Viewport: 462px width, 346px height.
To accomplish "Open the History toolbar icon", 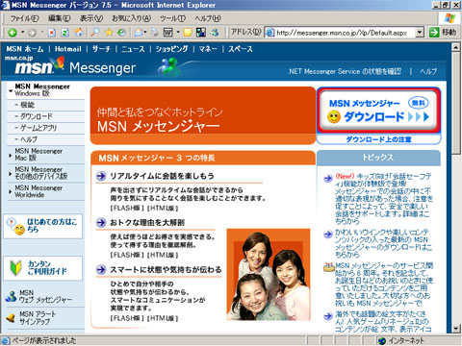I will click(x=121, y=33).
